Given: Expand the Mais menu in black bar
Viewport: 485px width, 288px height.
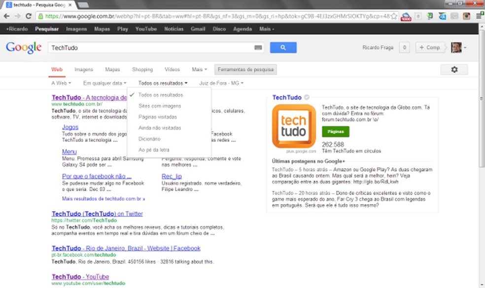Looking at the screenshot, I should point(267,29).
